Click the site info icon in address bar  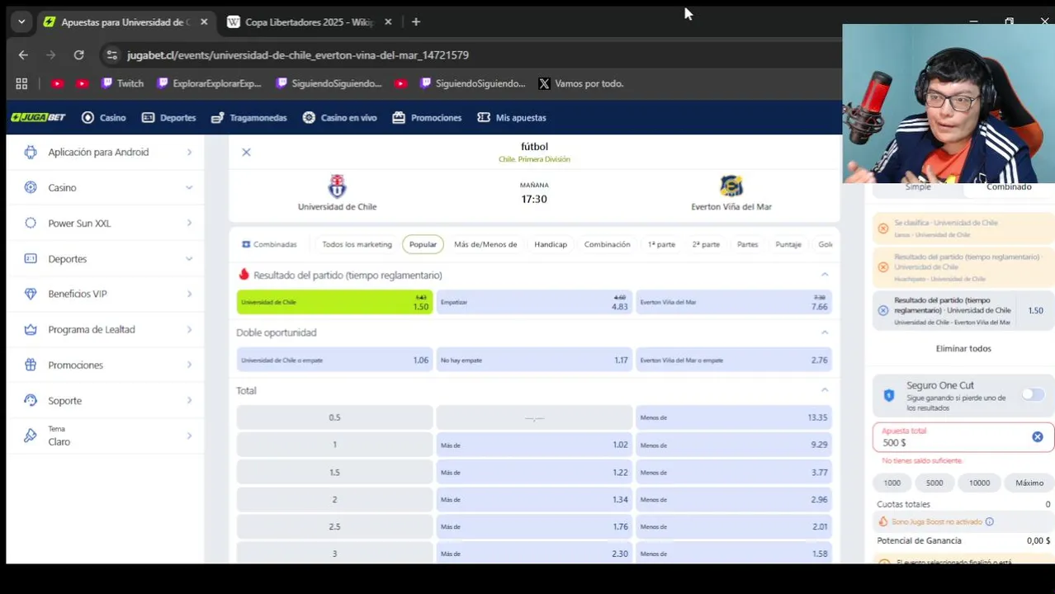click(112, 55)
